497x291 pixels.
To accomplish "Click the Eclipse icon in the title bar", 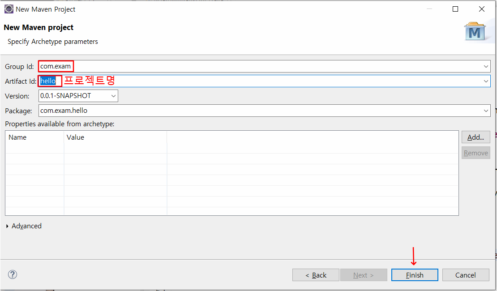I will [9, 9].
